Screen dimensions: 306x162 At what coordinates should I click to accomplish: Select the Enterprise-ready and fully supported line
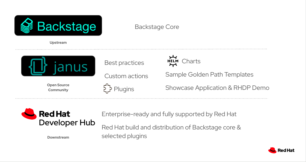pyautogui.click(x=169, y=114)
